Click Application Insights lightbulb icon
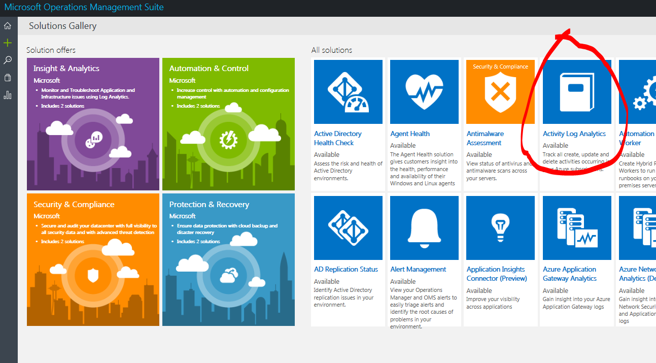Screen dimensions: 656x363 (x=500, y=228)
